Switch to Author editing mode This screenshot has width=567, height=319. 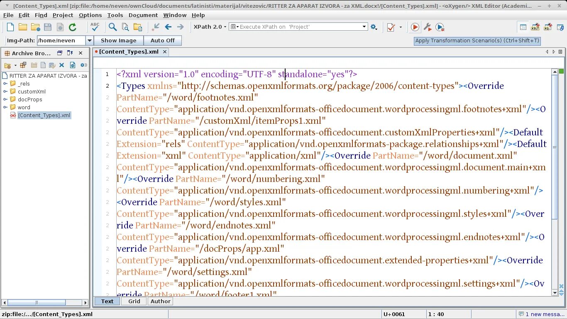coord(160,301)
